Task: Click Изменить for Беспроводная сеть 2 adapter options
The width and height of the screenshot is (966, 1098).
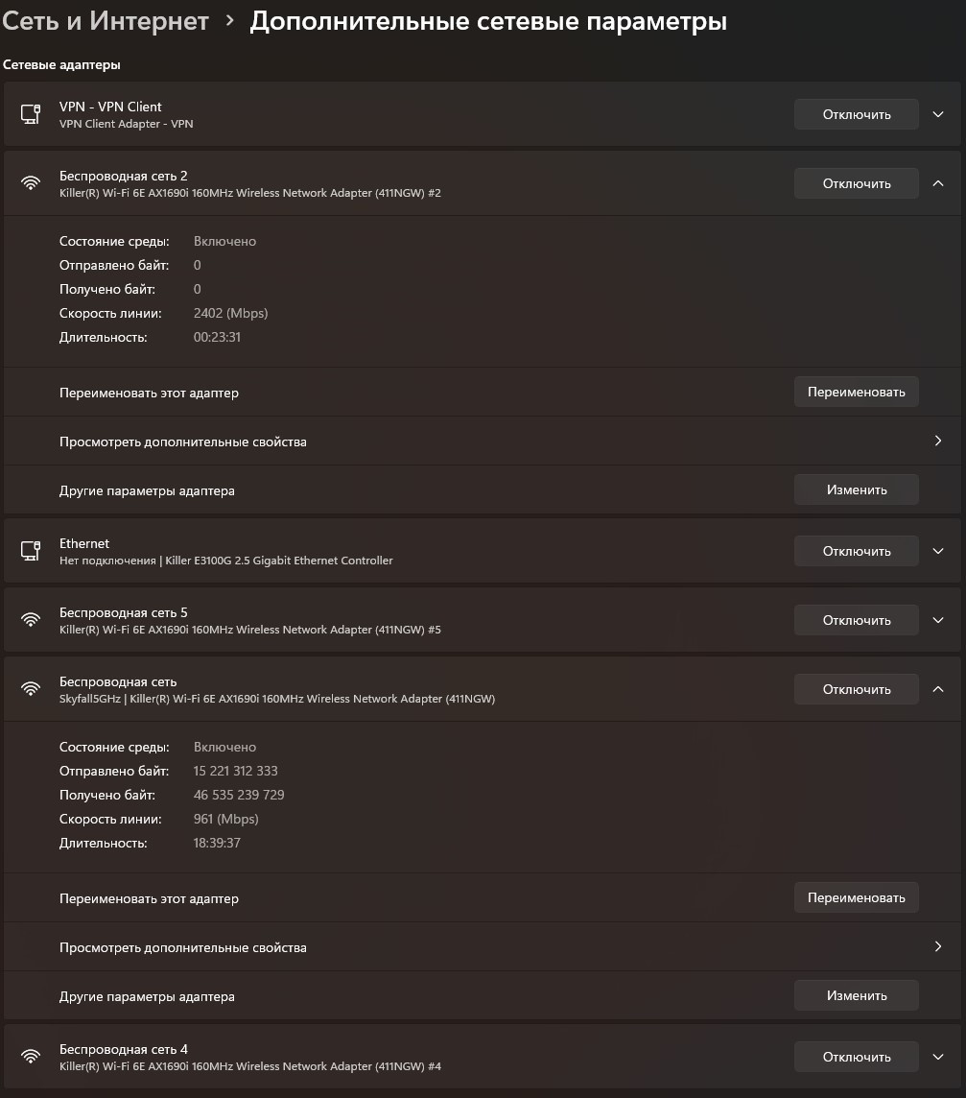Action: pyautogui.click(x=856, y=489)
